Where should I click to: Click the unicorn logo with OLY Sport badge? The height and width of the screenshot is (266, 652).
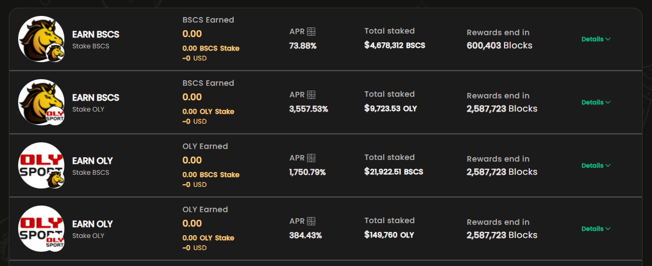click(x=41, y=102)
